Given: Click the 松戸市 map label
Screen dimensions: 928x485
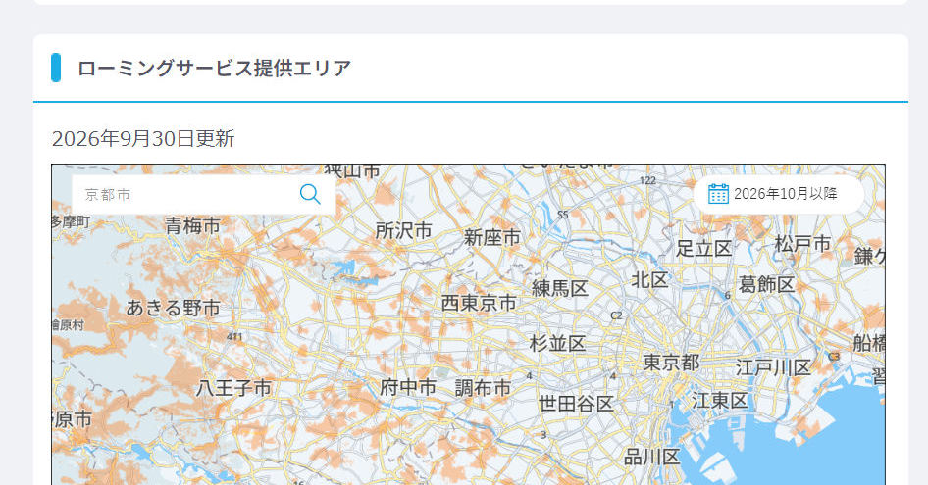Looking at the screenshot, I should coord(802,244).
